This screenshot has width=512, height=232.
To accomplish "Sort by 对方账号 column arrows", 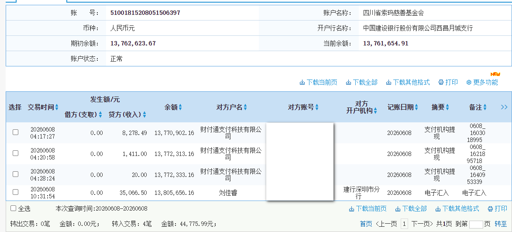I will point(317,107).
